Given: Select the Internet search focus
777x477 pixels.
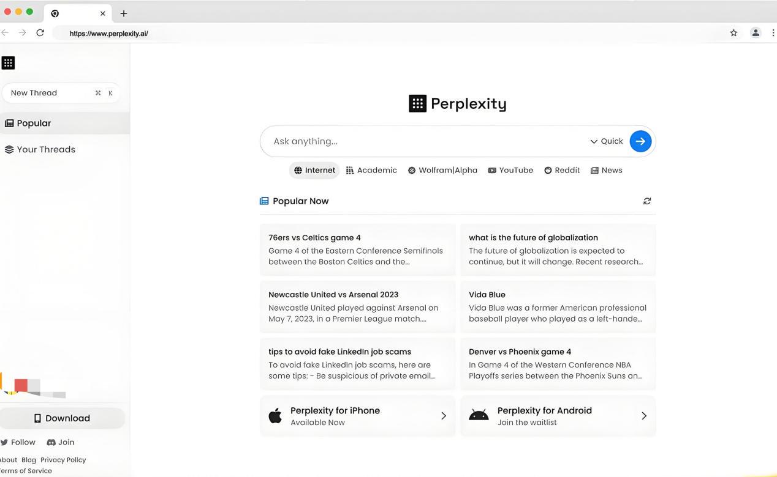Looking at the screenshot, I should (x=314, y=171).
